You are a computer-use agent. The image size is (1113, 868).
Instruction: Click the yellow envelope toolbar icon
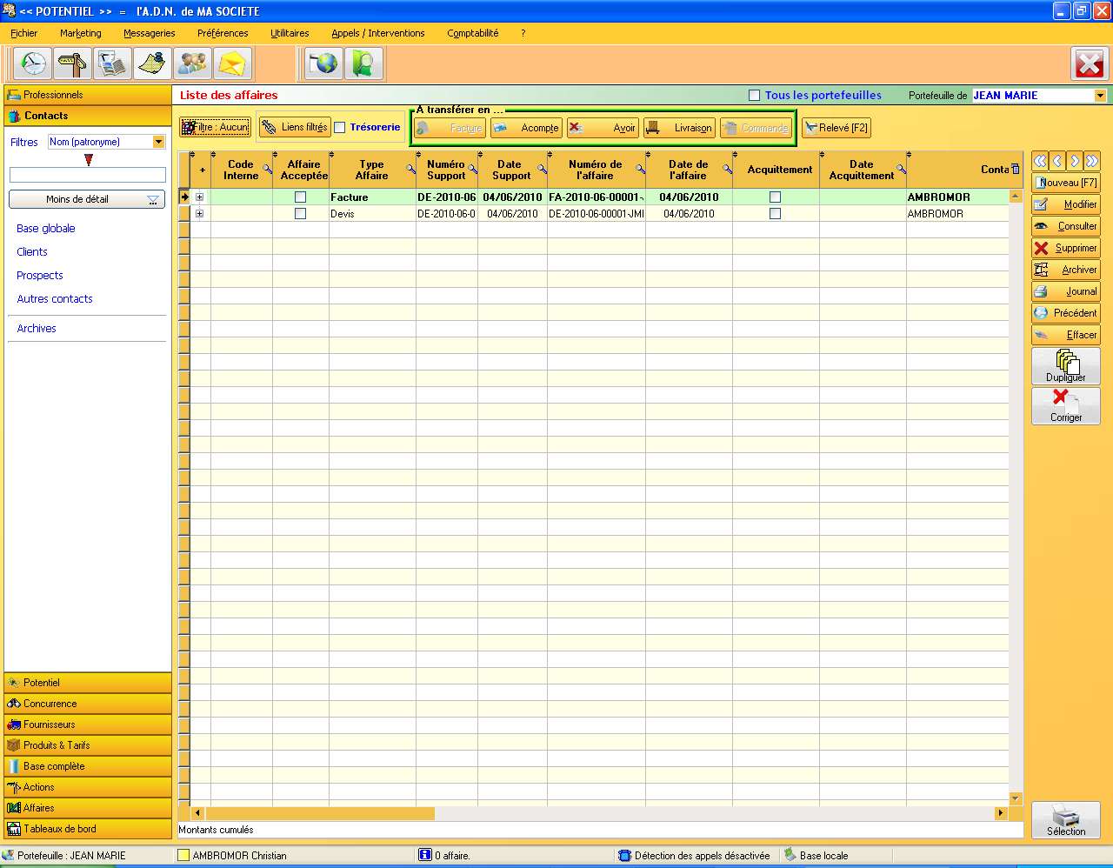click(x=233, y=64)
